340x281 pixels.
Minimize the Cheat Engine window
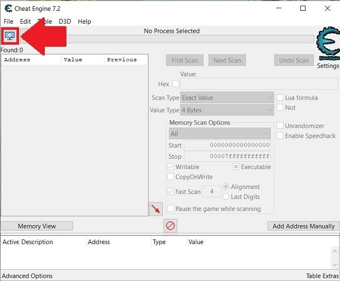(279, 8)
